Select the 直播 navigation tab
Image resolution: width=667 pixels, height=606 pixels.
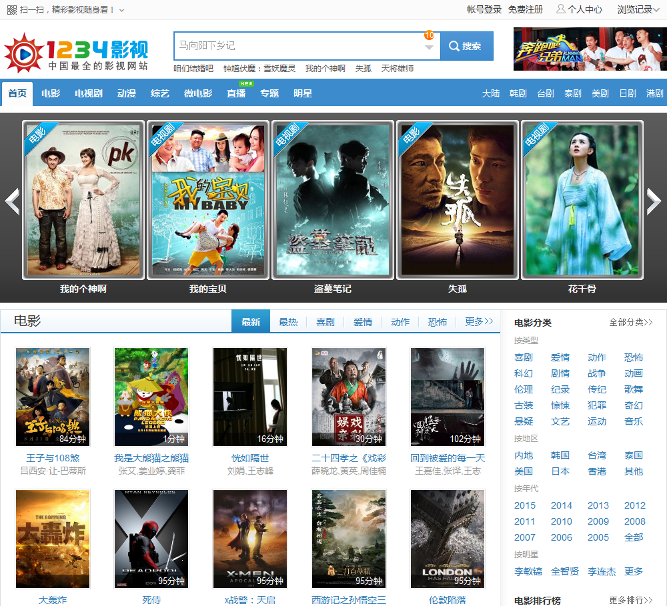[x=236, y=93]
